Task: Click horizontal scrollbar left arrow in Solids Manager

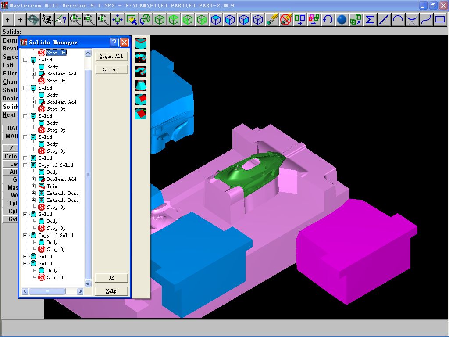Action: coord(25,291)
